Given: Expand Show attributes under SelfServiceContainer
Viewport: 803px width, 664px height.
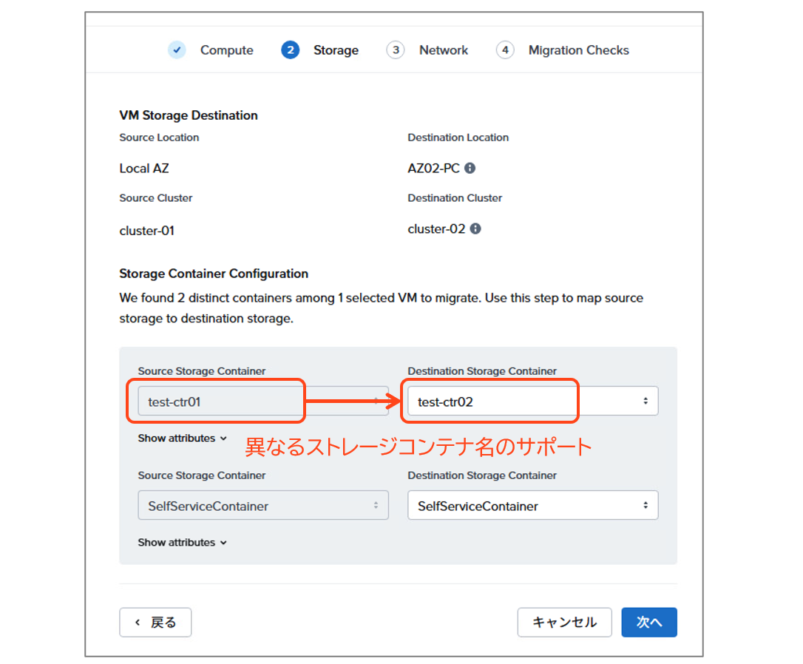Looking at the screenshot, I should (182, 543).
